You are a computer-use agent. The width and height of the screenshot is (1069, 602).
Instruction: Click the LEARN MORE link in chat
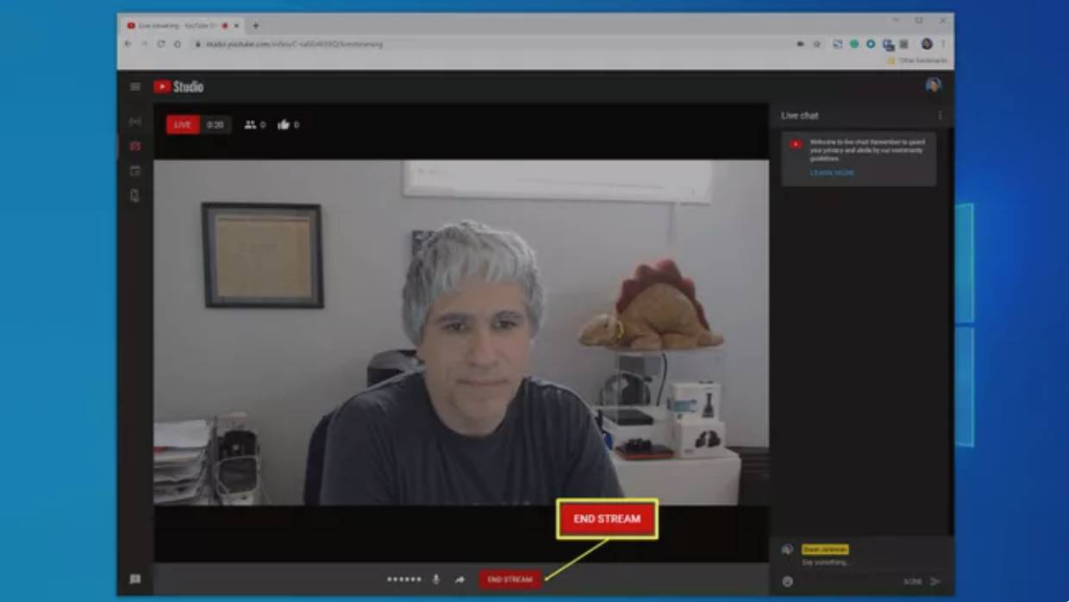pos(832,172)
